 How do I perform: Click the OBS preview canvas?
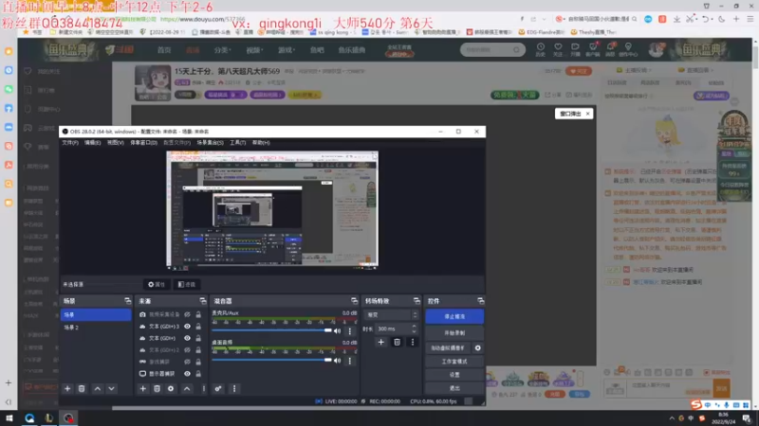pos(272,209)
